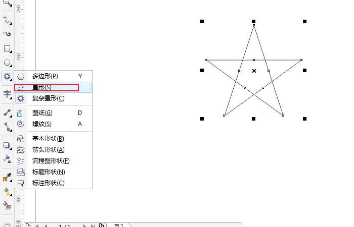Select the Interactive Fill tool
This screenshot has width=354, height=227.
coord(7,192)
